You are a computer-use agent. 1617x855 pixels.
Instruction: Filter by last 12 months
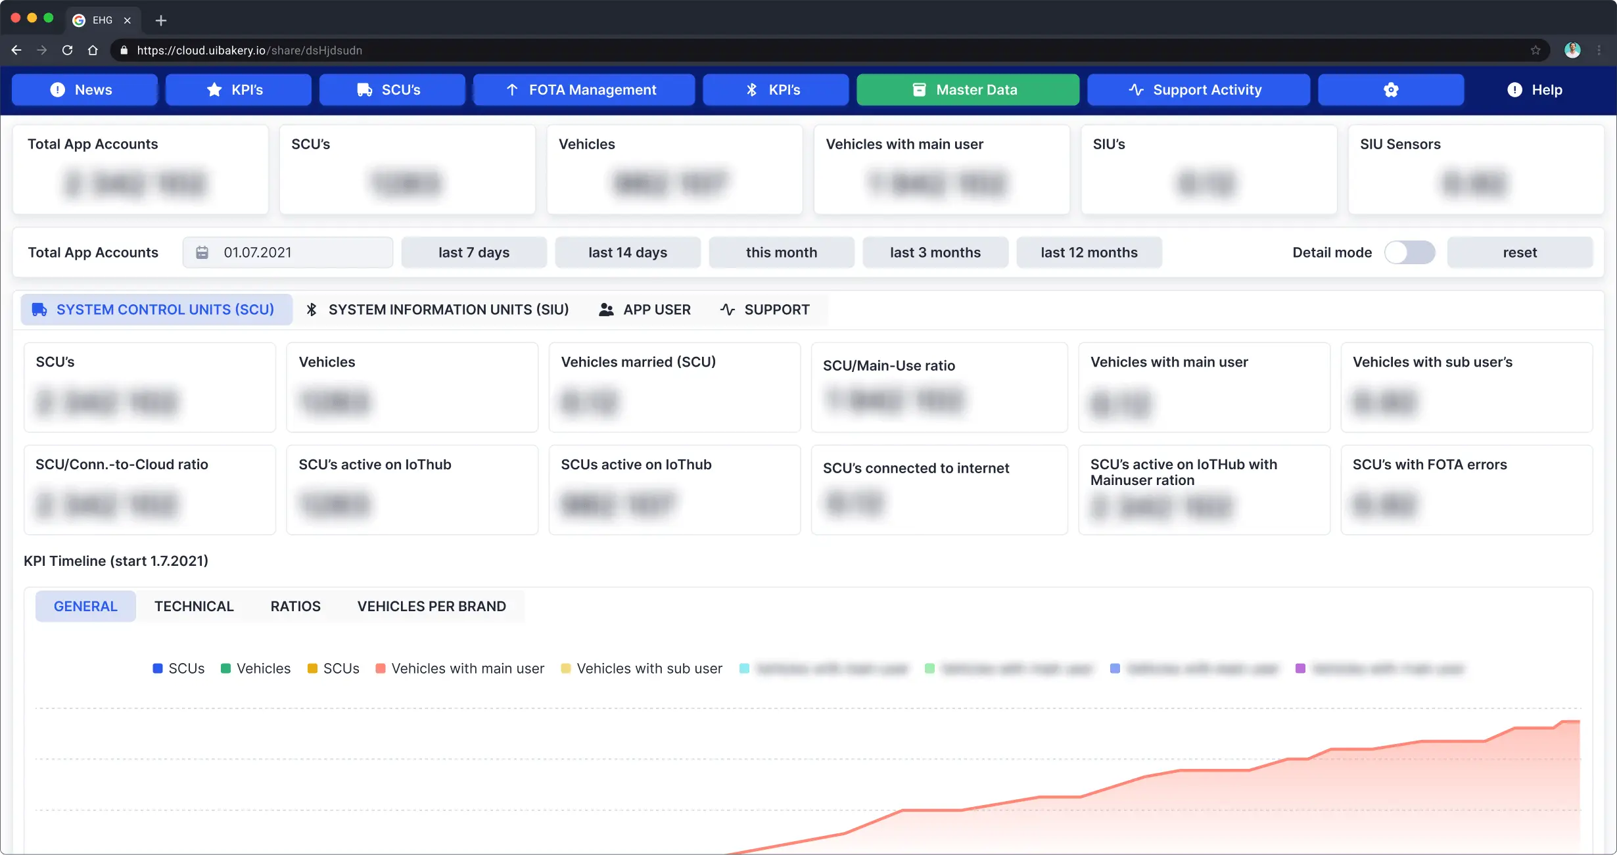[x=1089, y=252]
